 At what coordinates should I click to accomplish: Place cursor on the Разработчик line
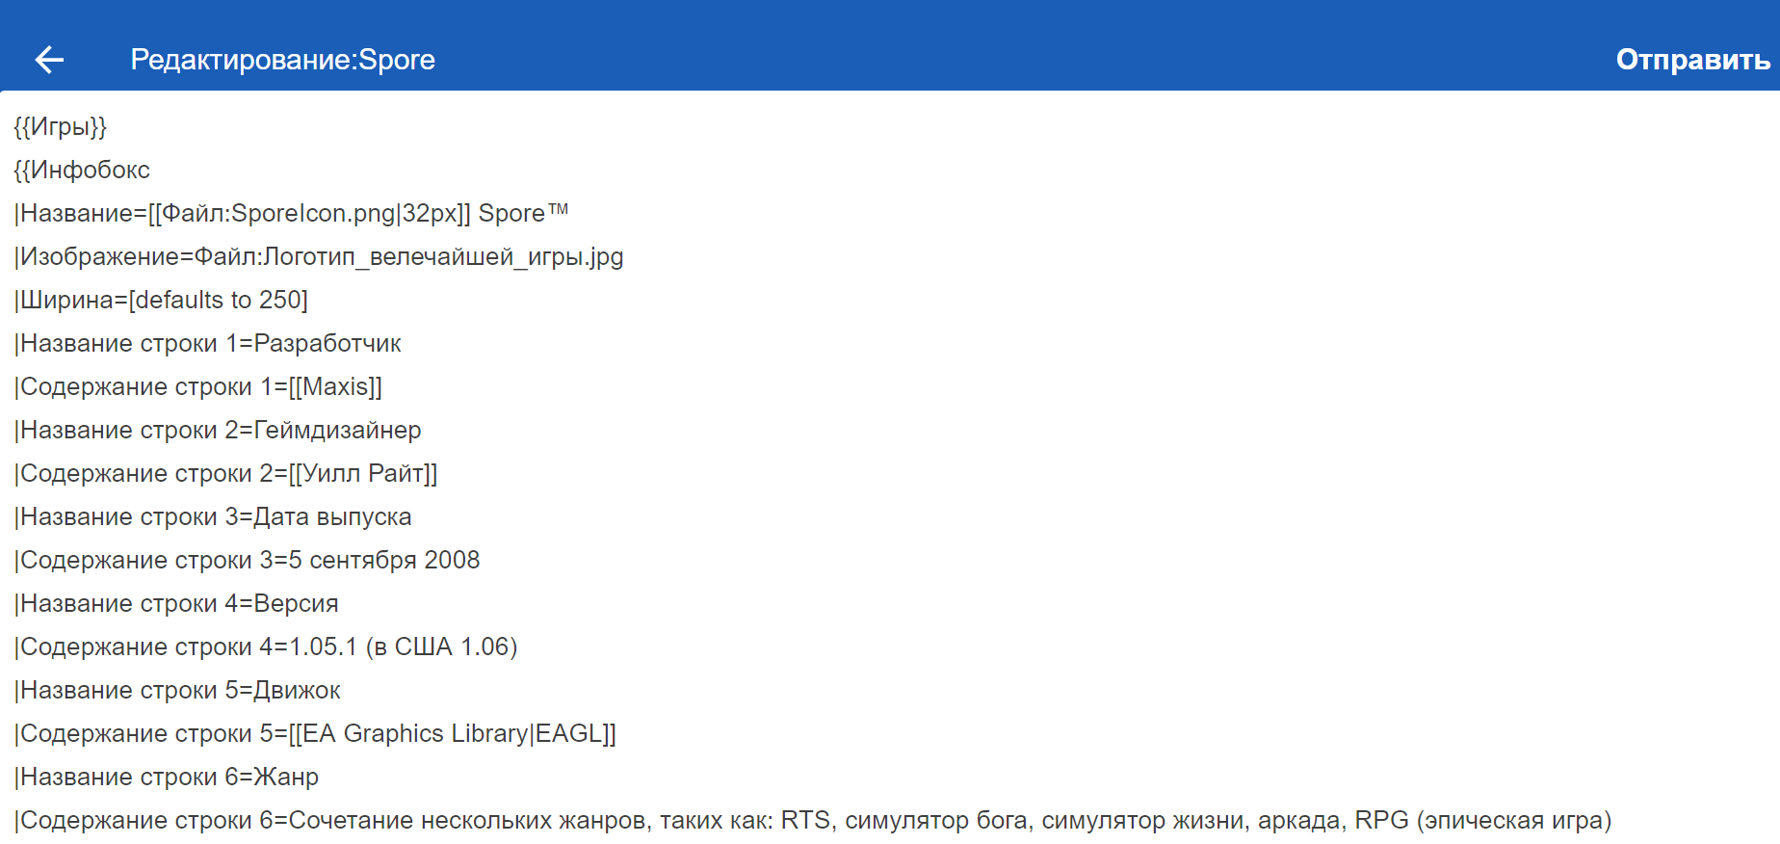click(208, 343)
